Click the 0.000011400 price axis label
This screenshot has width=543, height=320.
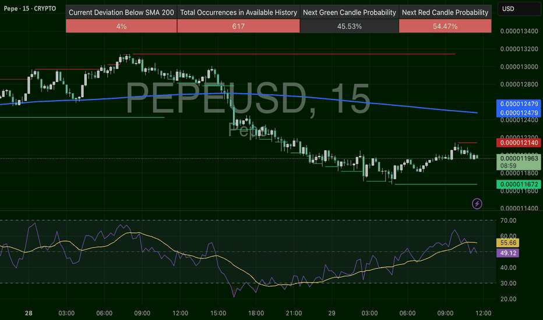pos(519,208)
